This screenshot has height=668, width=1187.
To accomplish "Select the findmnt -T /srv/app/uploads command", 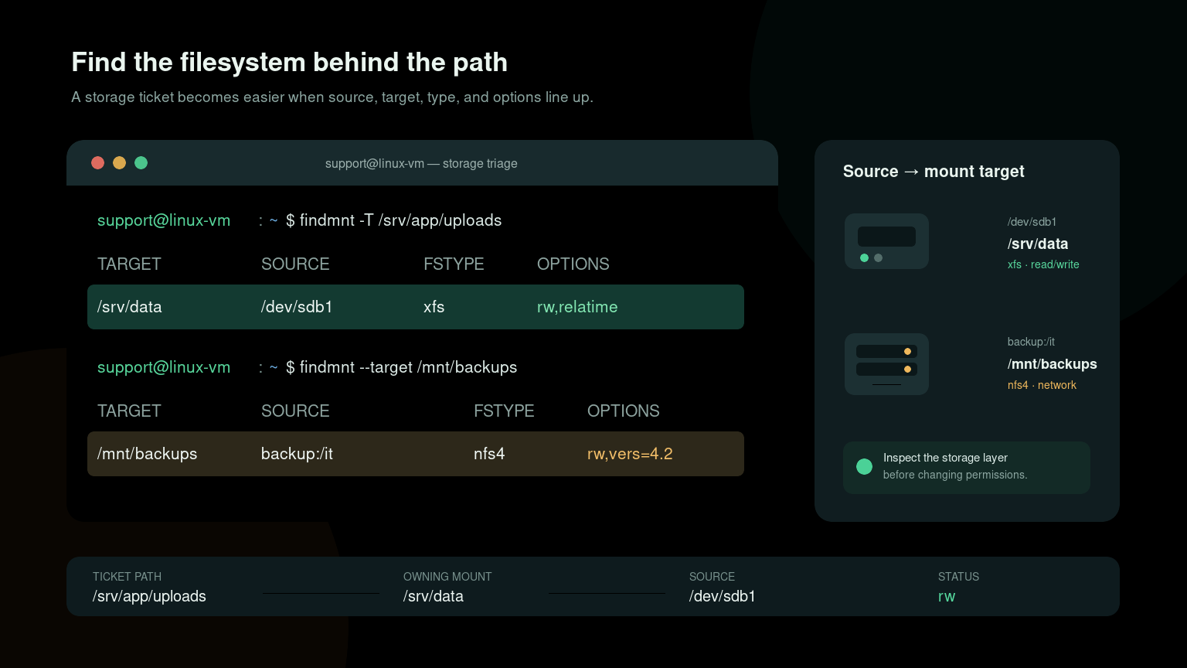I will point(400,220).
